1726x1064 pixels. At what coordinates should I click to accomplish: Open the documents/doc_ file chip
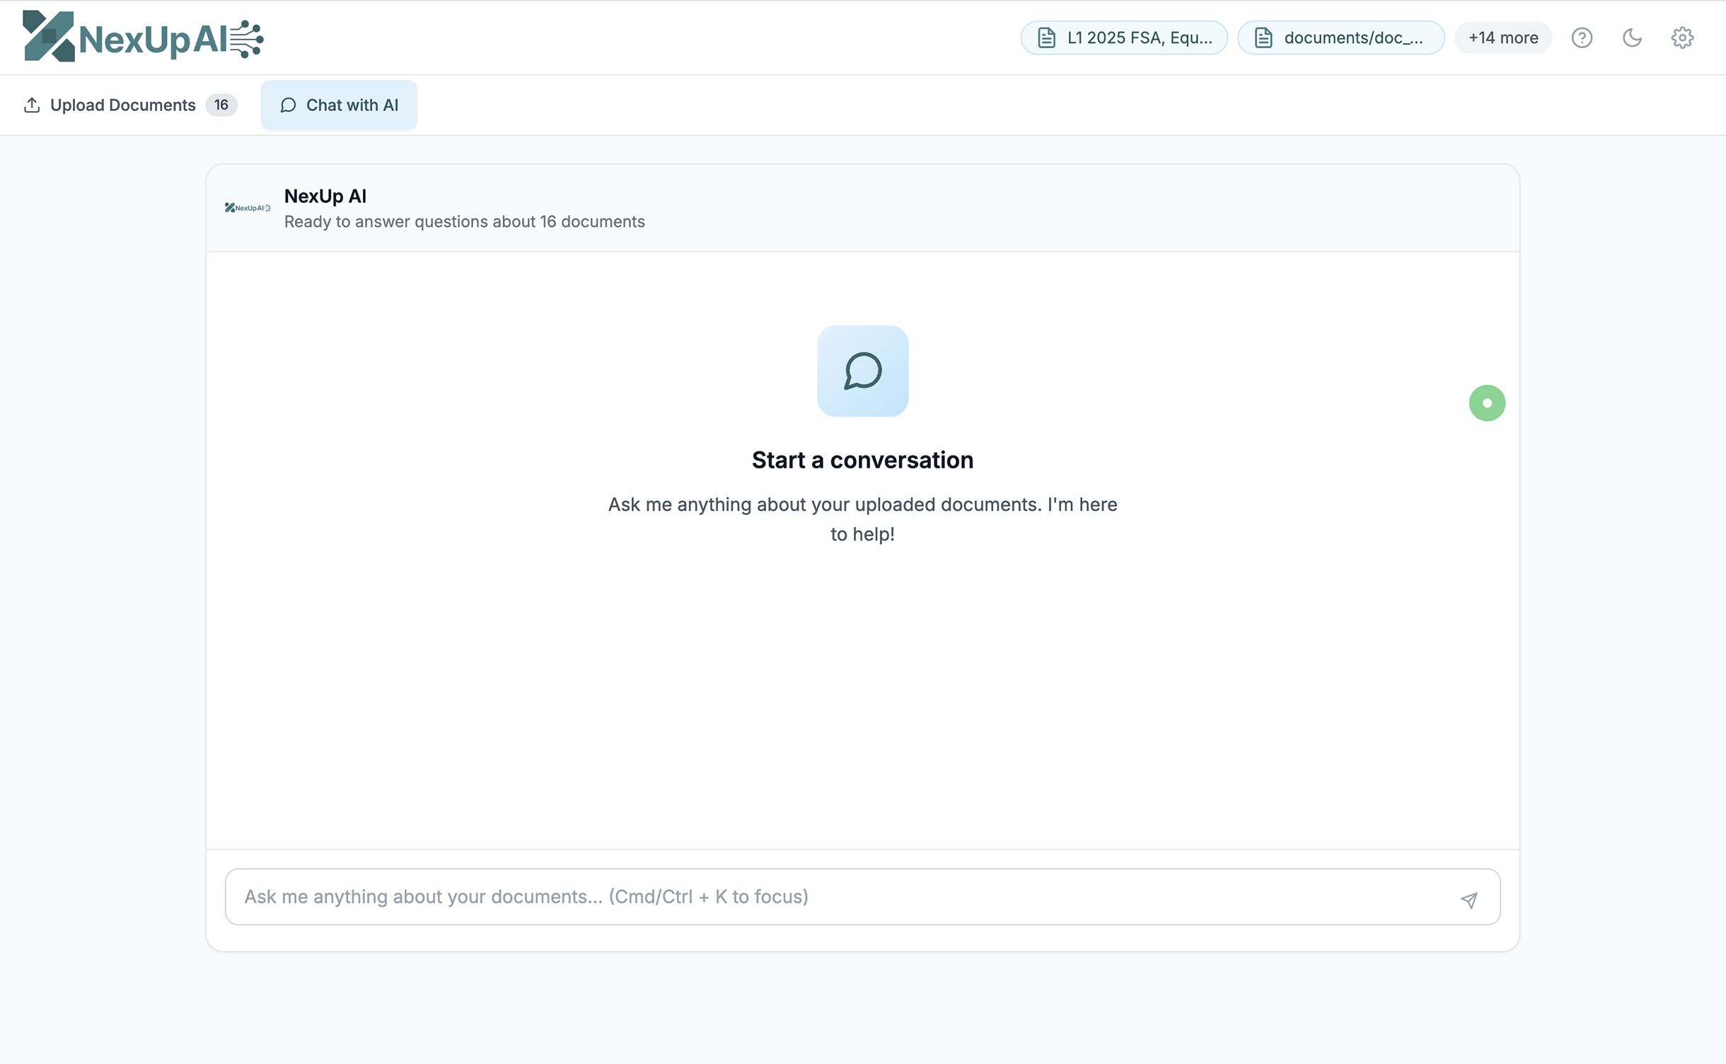click(1353, 37)
